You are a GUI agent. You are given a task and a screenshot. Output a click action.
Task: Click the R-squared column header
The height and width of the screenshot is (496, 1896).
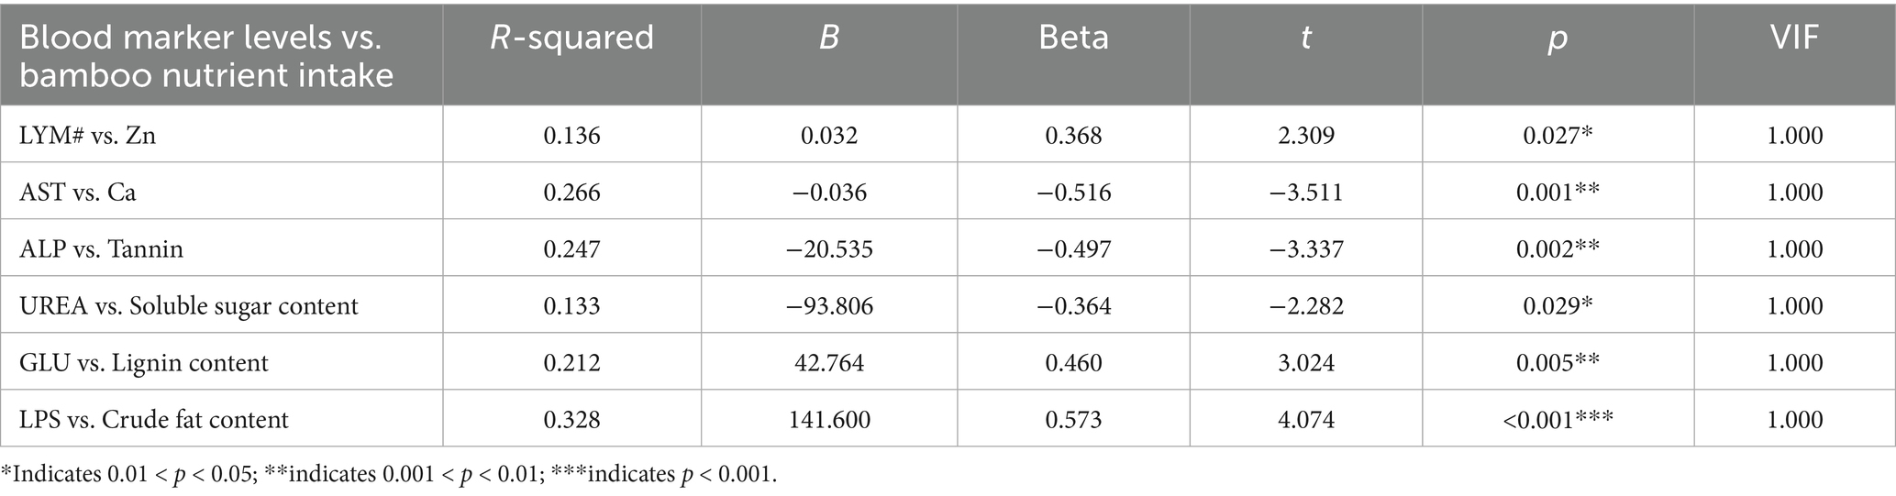(571, 39)
